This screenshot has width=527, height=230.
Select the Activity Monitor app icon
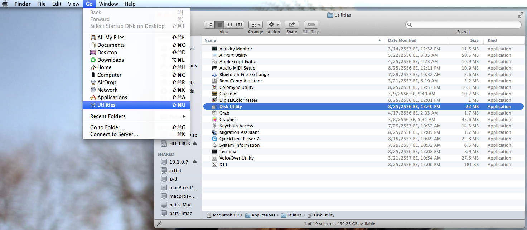tap(214, 49)
